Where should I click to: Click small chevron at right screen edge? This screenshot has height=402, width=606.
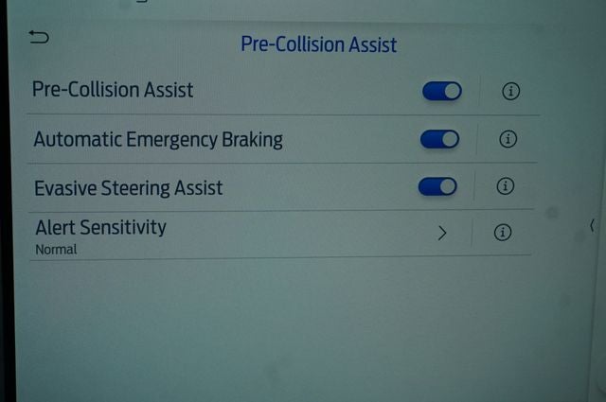pos(592,225)
